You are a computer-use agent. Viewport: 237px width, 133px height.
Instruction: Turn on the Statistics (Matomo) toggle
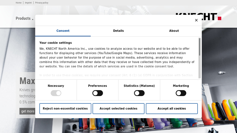(139, 93)
